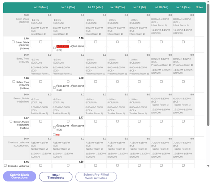Click Submit Kiosk Corrections button
The image size is (214, 184).
tap(20, 176)
